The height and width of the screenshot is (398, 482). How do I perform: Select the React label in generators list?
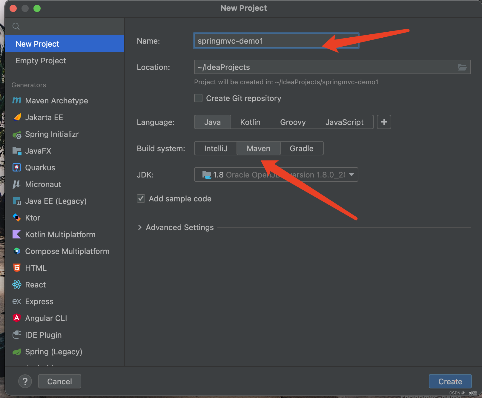click(36, 285)
